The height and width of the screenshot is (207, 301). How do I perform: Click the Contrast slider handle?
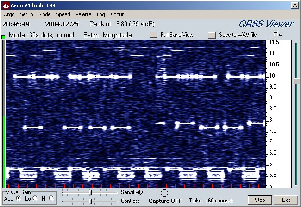(x=90, y=201)
